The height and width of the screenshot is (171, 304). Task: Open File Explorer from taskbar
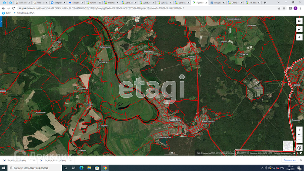[89, 168]
